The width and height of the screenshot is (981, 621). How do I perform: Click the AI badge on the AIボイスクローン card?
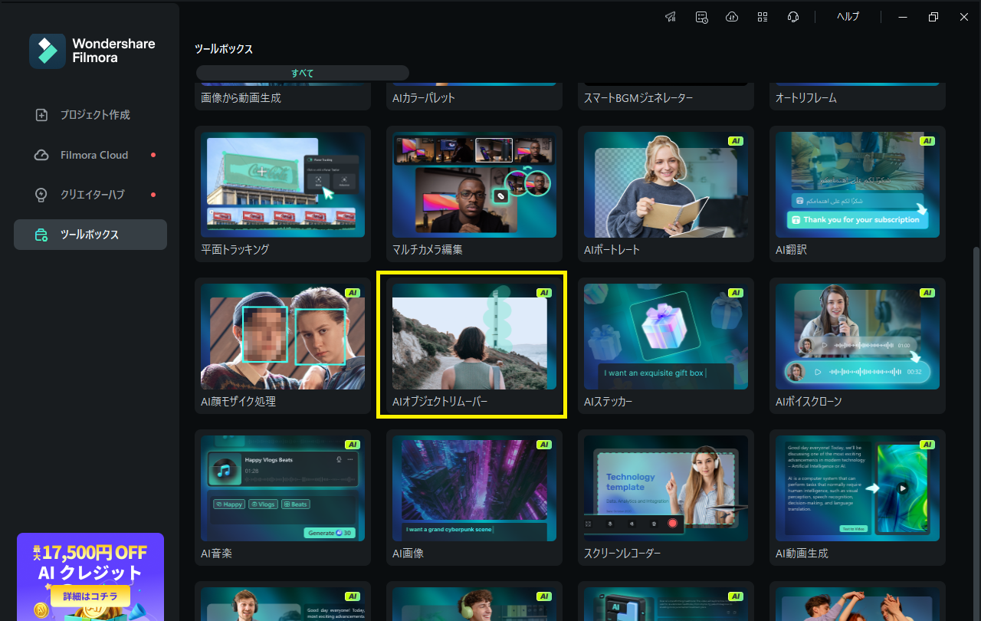tap(927, 293)
